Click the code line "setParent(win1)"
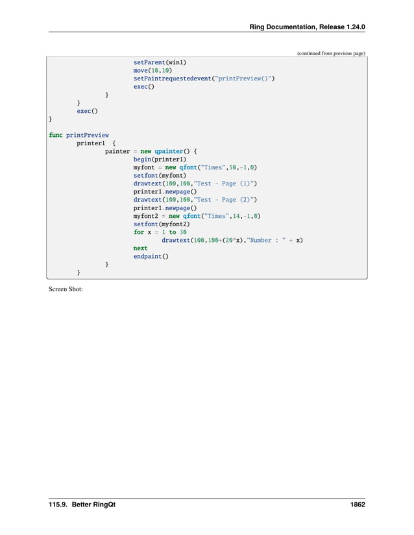414x535 pixels. (160, 62)
